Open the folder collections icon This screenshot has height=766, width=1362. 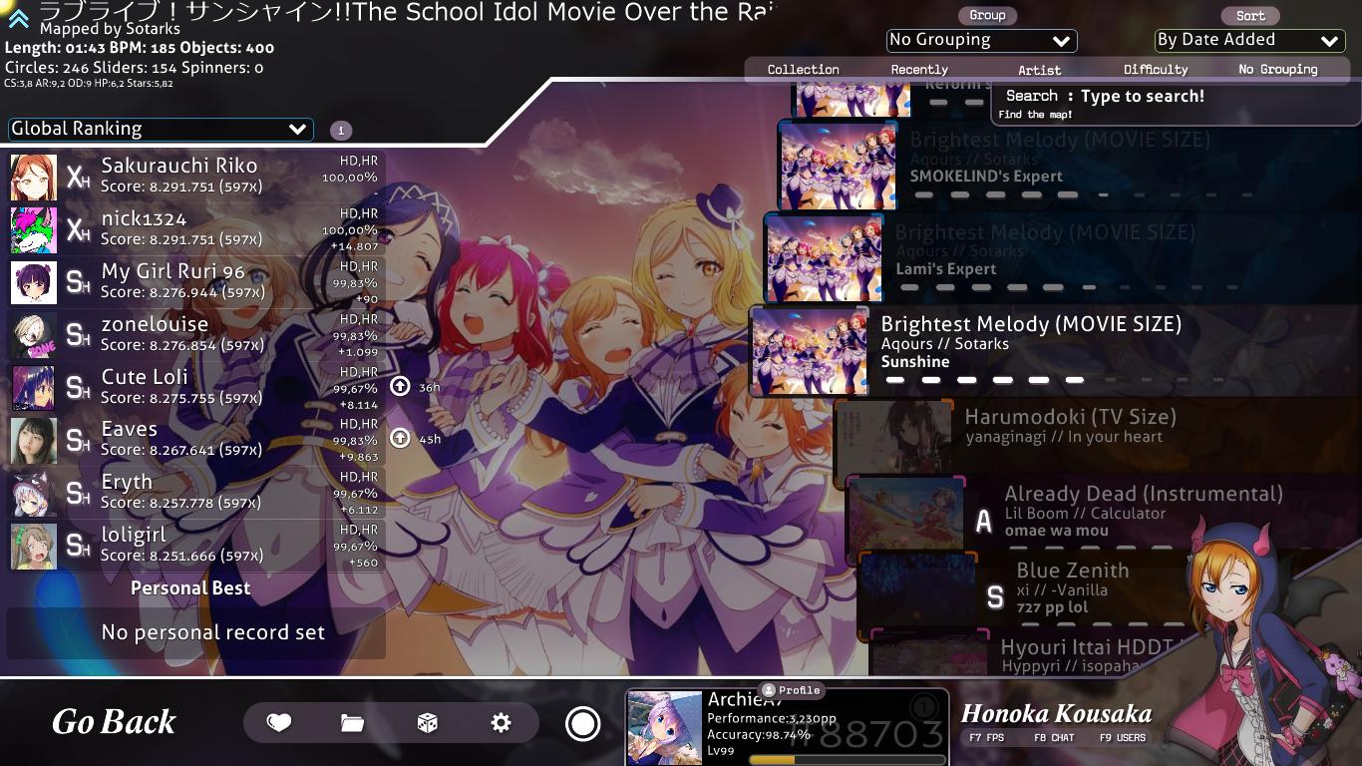pyautogui.click(x=352, y=723)
